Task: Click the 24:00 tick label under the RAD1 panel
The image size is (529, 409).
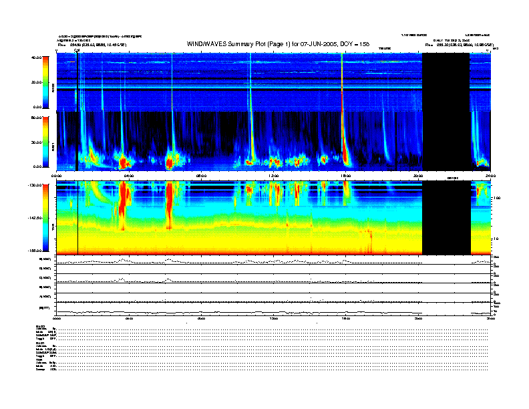Action: pos(490,176)
